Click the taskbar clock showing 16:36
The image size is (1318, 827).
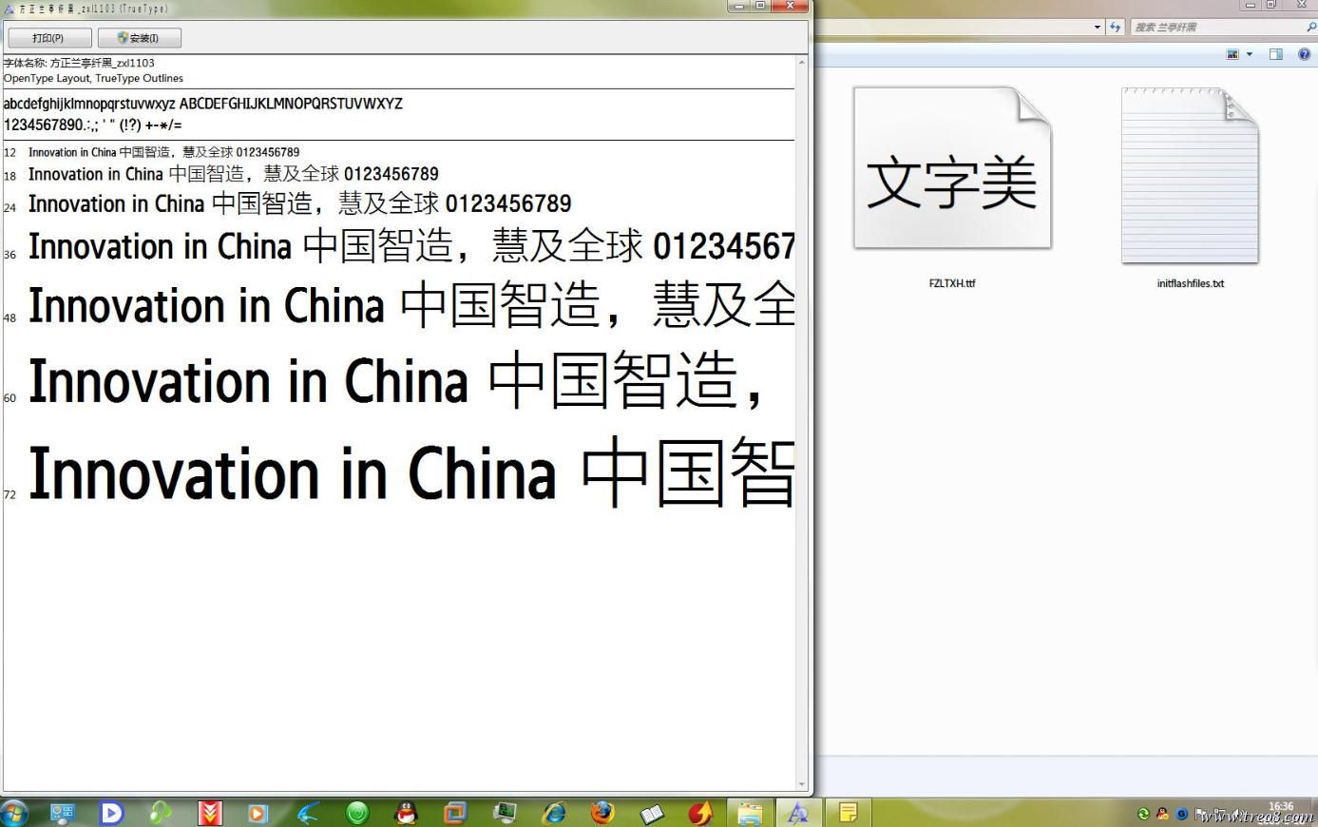tap(1281, 807)
